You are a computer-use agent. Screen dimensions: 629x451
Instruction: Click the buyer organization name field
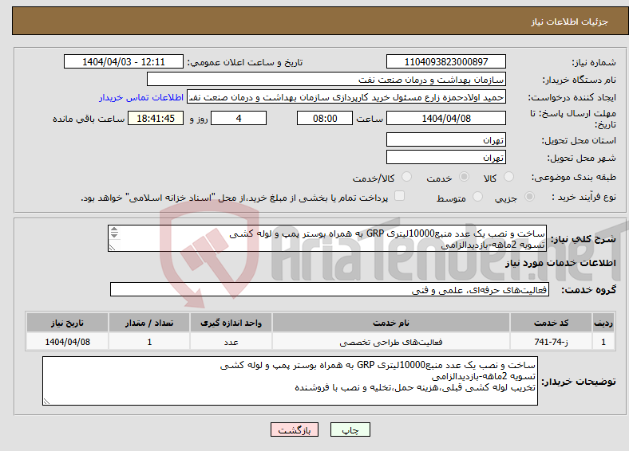coord(326,80)
